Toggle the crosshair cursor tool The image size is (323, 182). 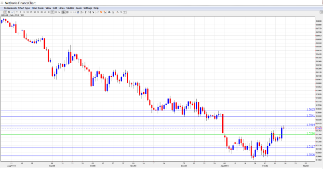[x=64, y=12]
